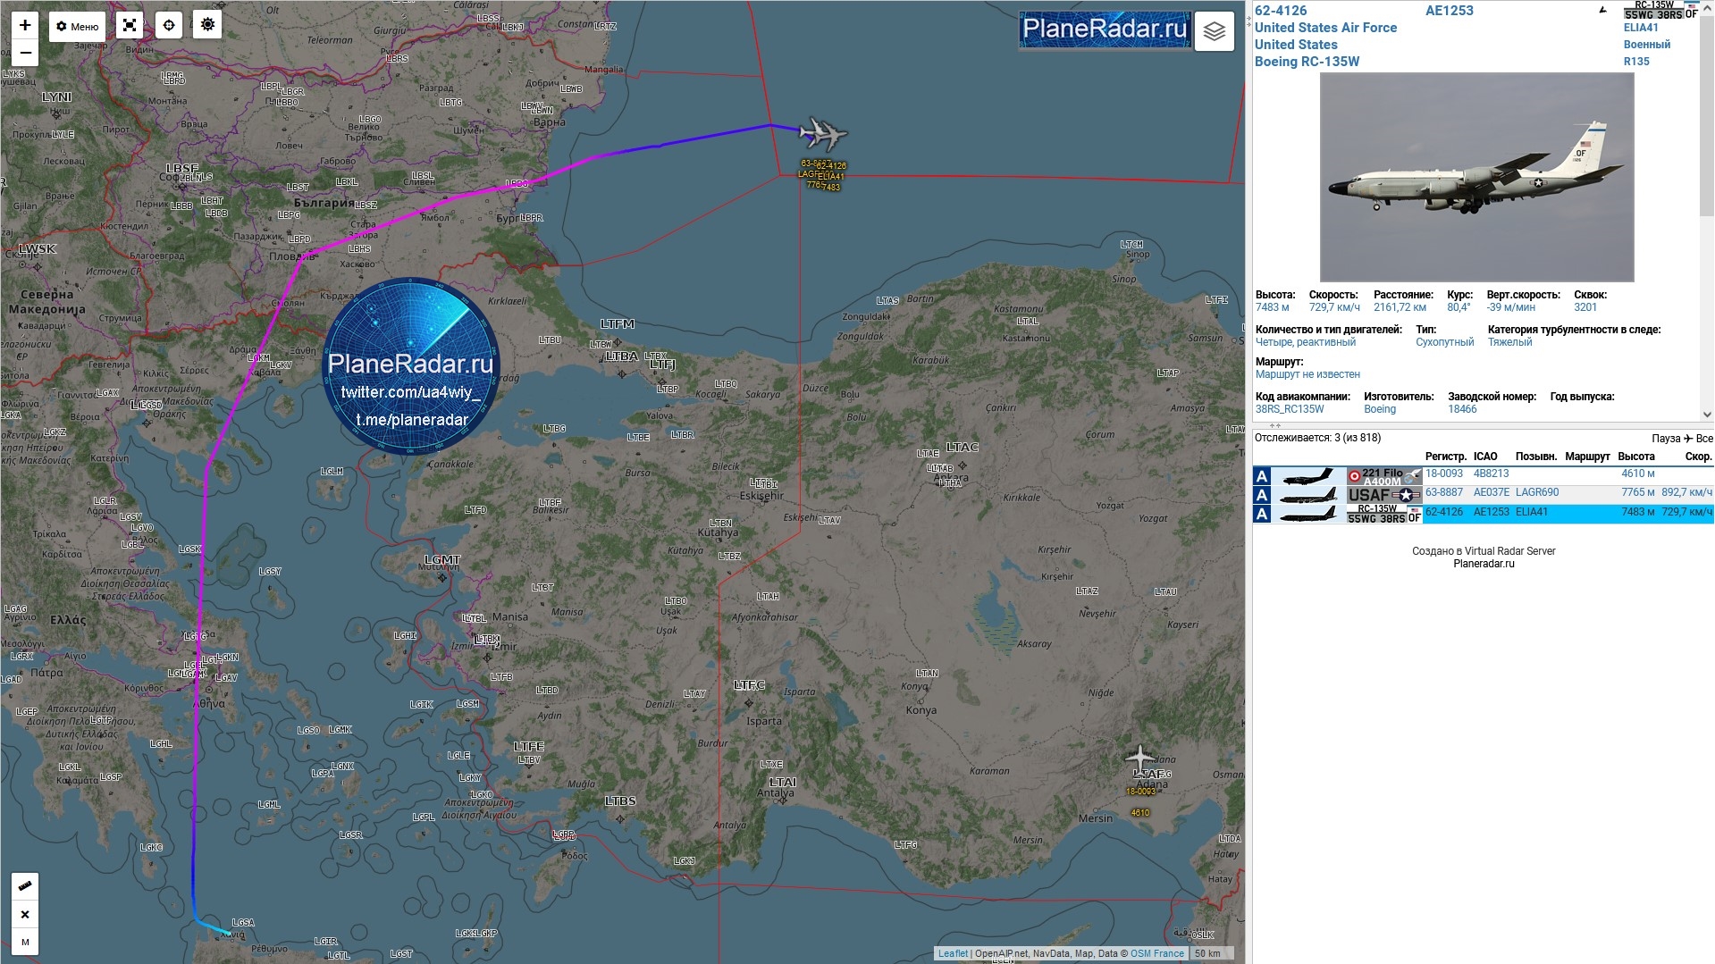
Task: Sort list by Маршрут column
Action: click(x=1587, y=457)
